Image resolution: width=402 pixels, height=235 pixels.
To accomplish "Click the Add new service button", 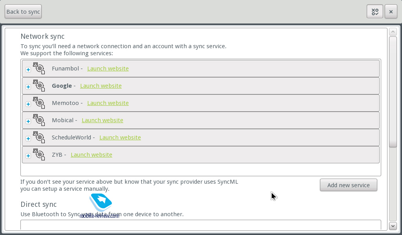I will coord(349,185).
